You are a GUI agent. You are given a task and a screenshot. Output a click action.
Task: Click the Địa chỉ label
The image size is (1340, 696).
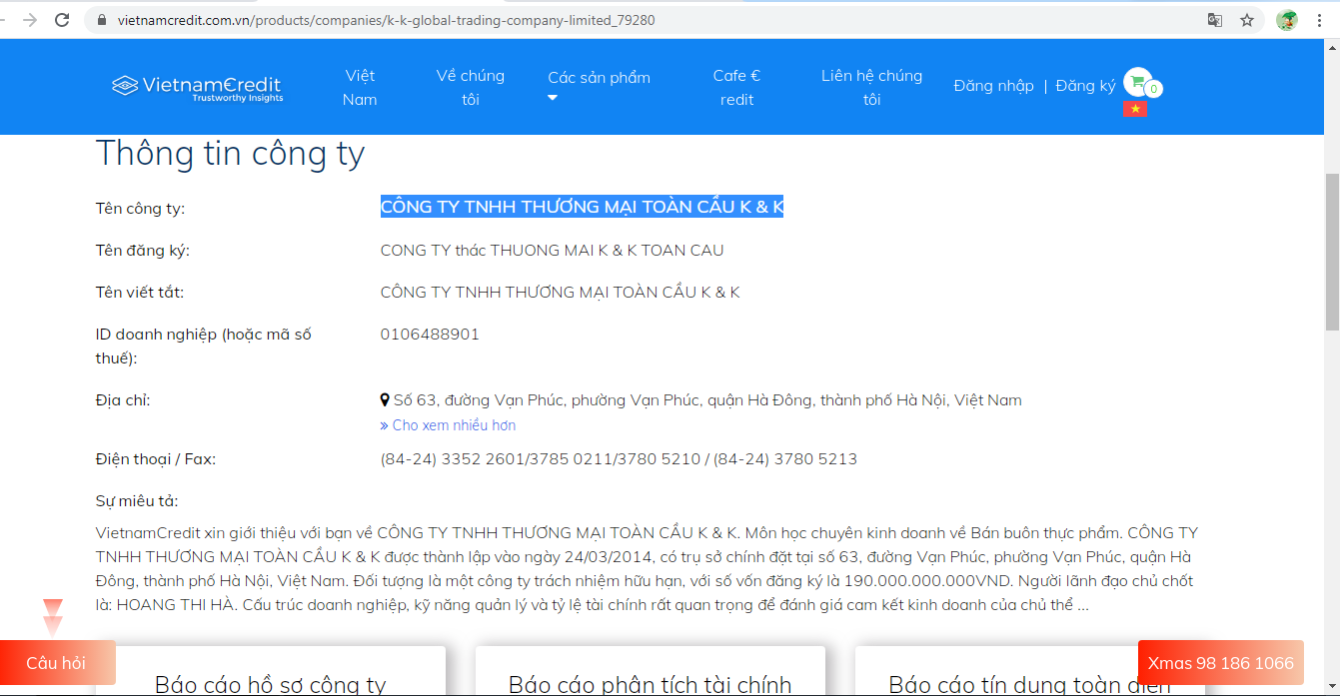pos(123,400)
